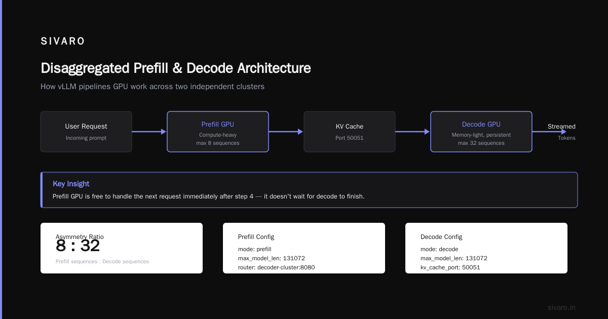This screenshot has width=608, height=319.
Task: Click the Key Insight heading
Action: [71, 184]
